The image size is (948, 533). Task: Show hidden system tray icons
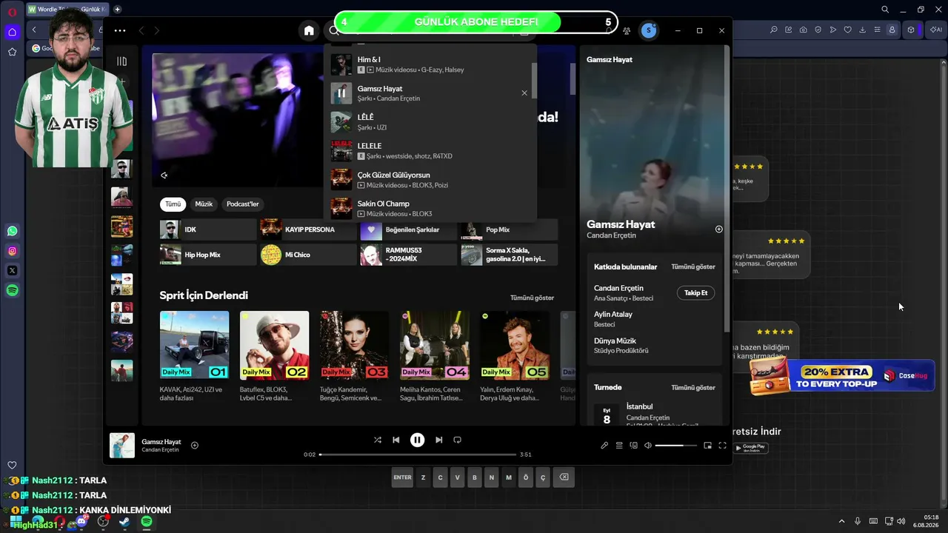click(841, 522)
